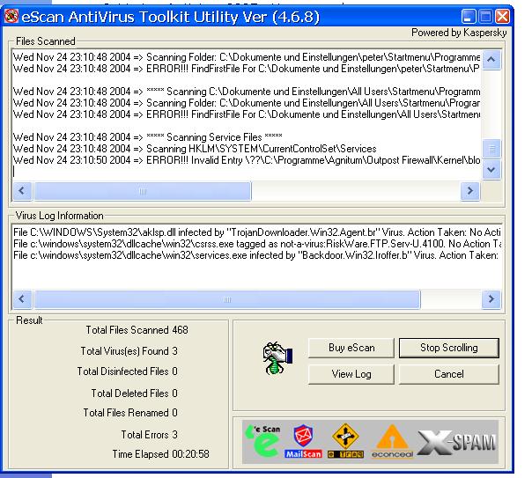Click the MailScan shield icon

coord(302,439)
